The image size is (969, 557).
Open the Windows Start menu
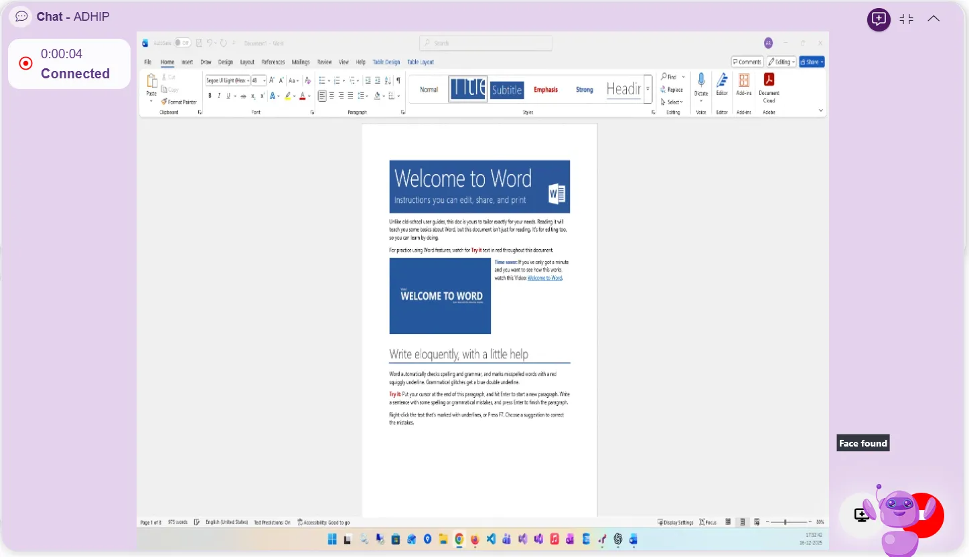[x=333, y=539]
